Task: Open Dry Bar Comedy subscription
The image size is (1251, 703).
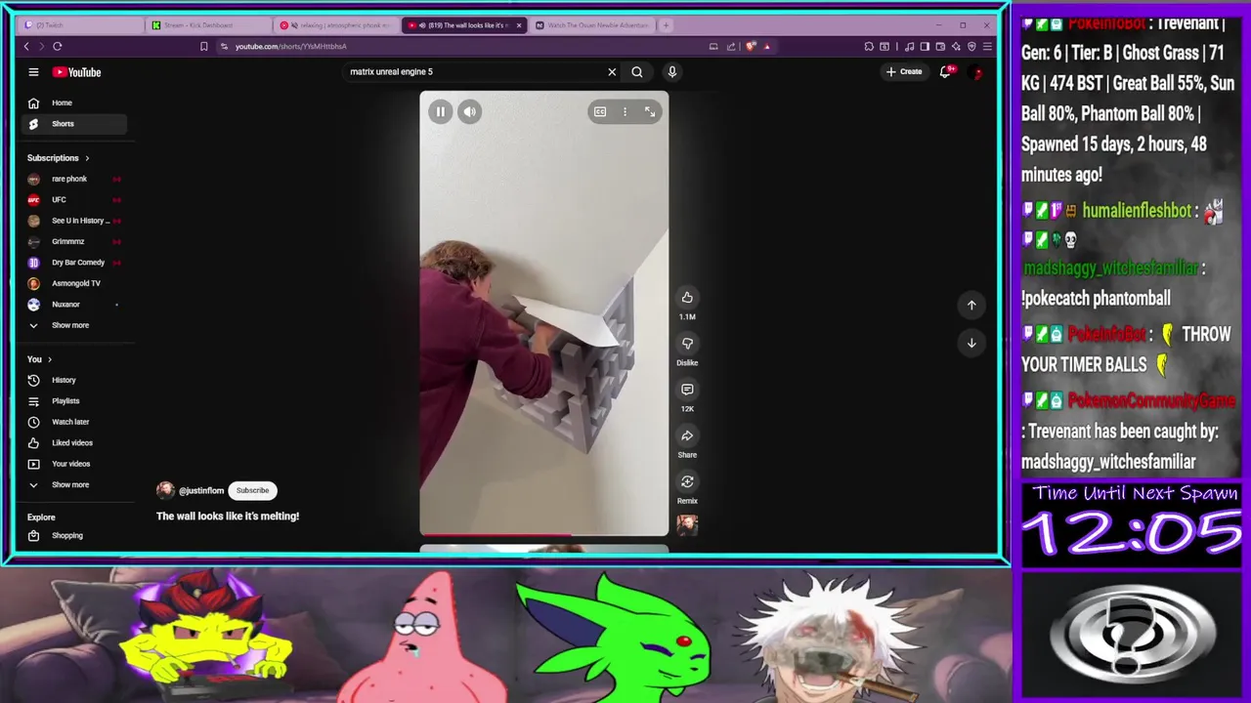Action: point(74,263)
